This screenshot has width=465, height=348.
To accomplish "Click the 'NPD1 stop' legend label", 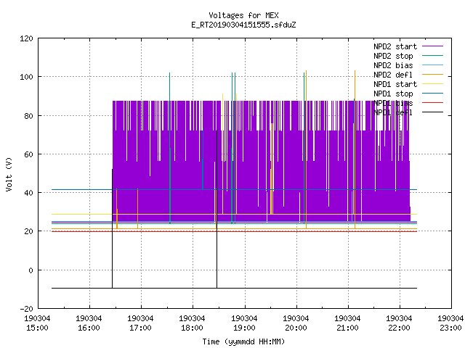I will [x=393, y=94].
